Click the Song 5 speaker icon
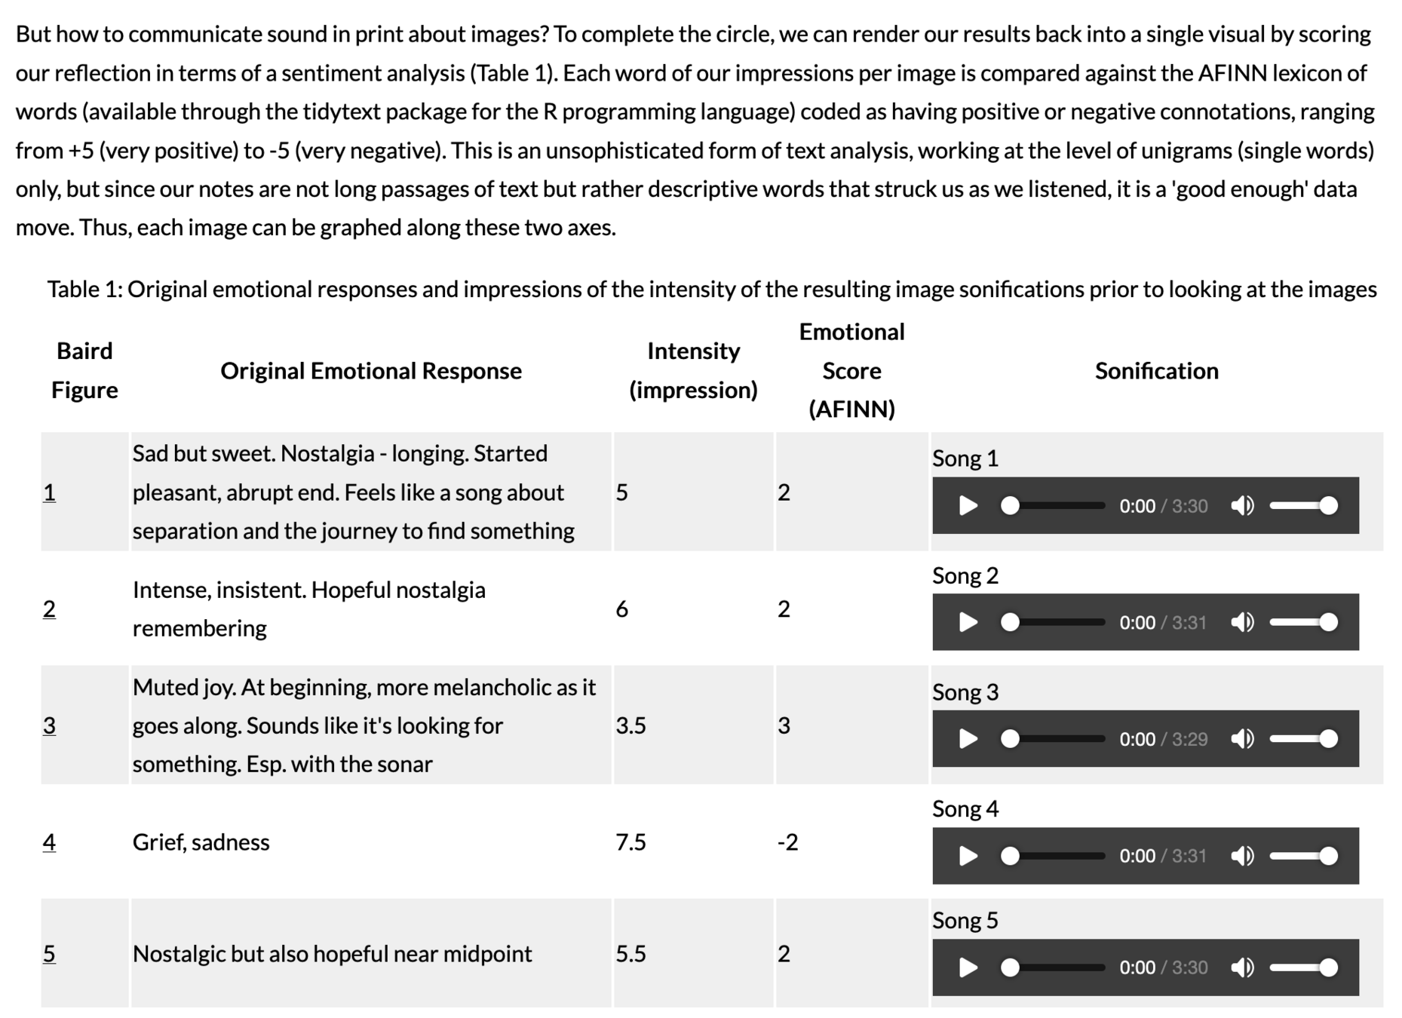The width and height of the screenshot is (1402, 1018). coord(1242,967)
